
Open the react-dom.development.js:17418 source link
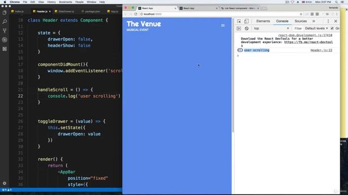[305, 35]
